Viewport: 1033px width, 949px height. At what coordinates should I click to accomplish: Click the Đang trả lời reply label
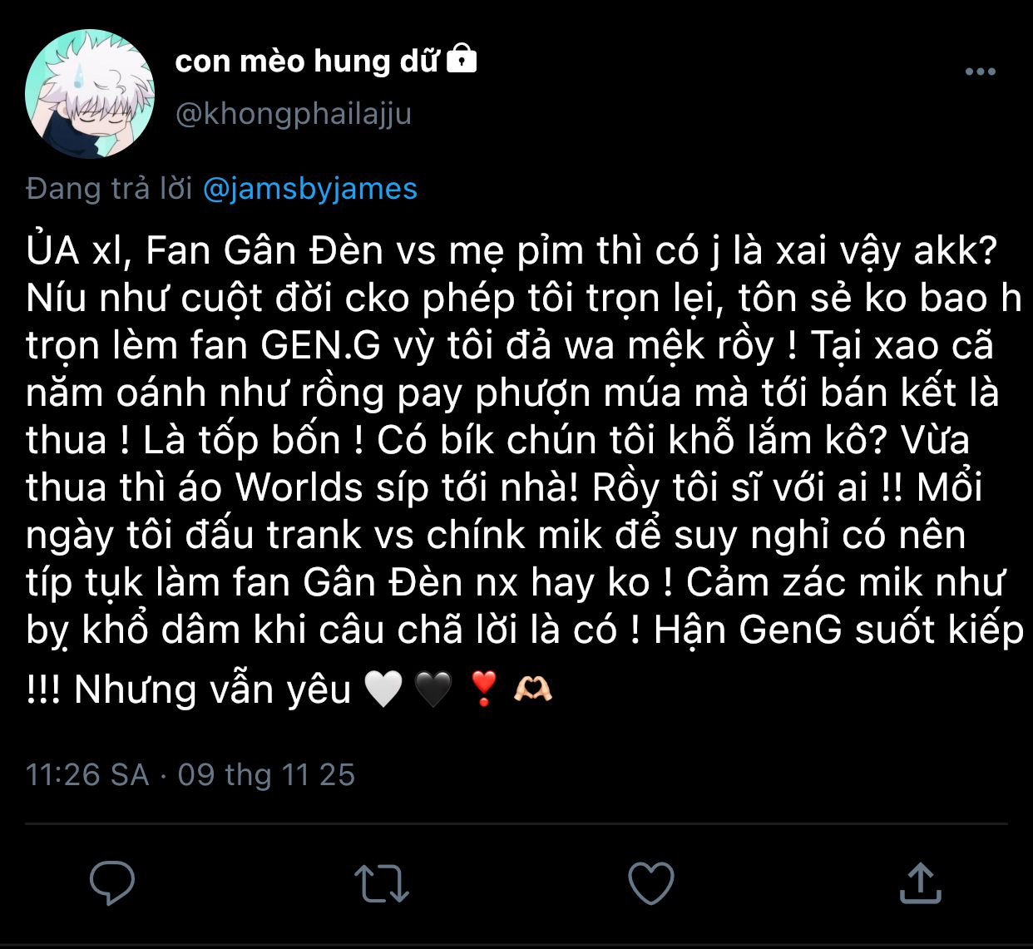(109, 189)
